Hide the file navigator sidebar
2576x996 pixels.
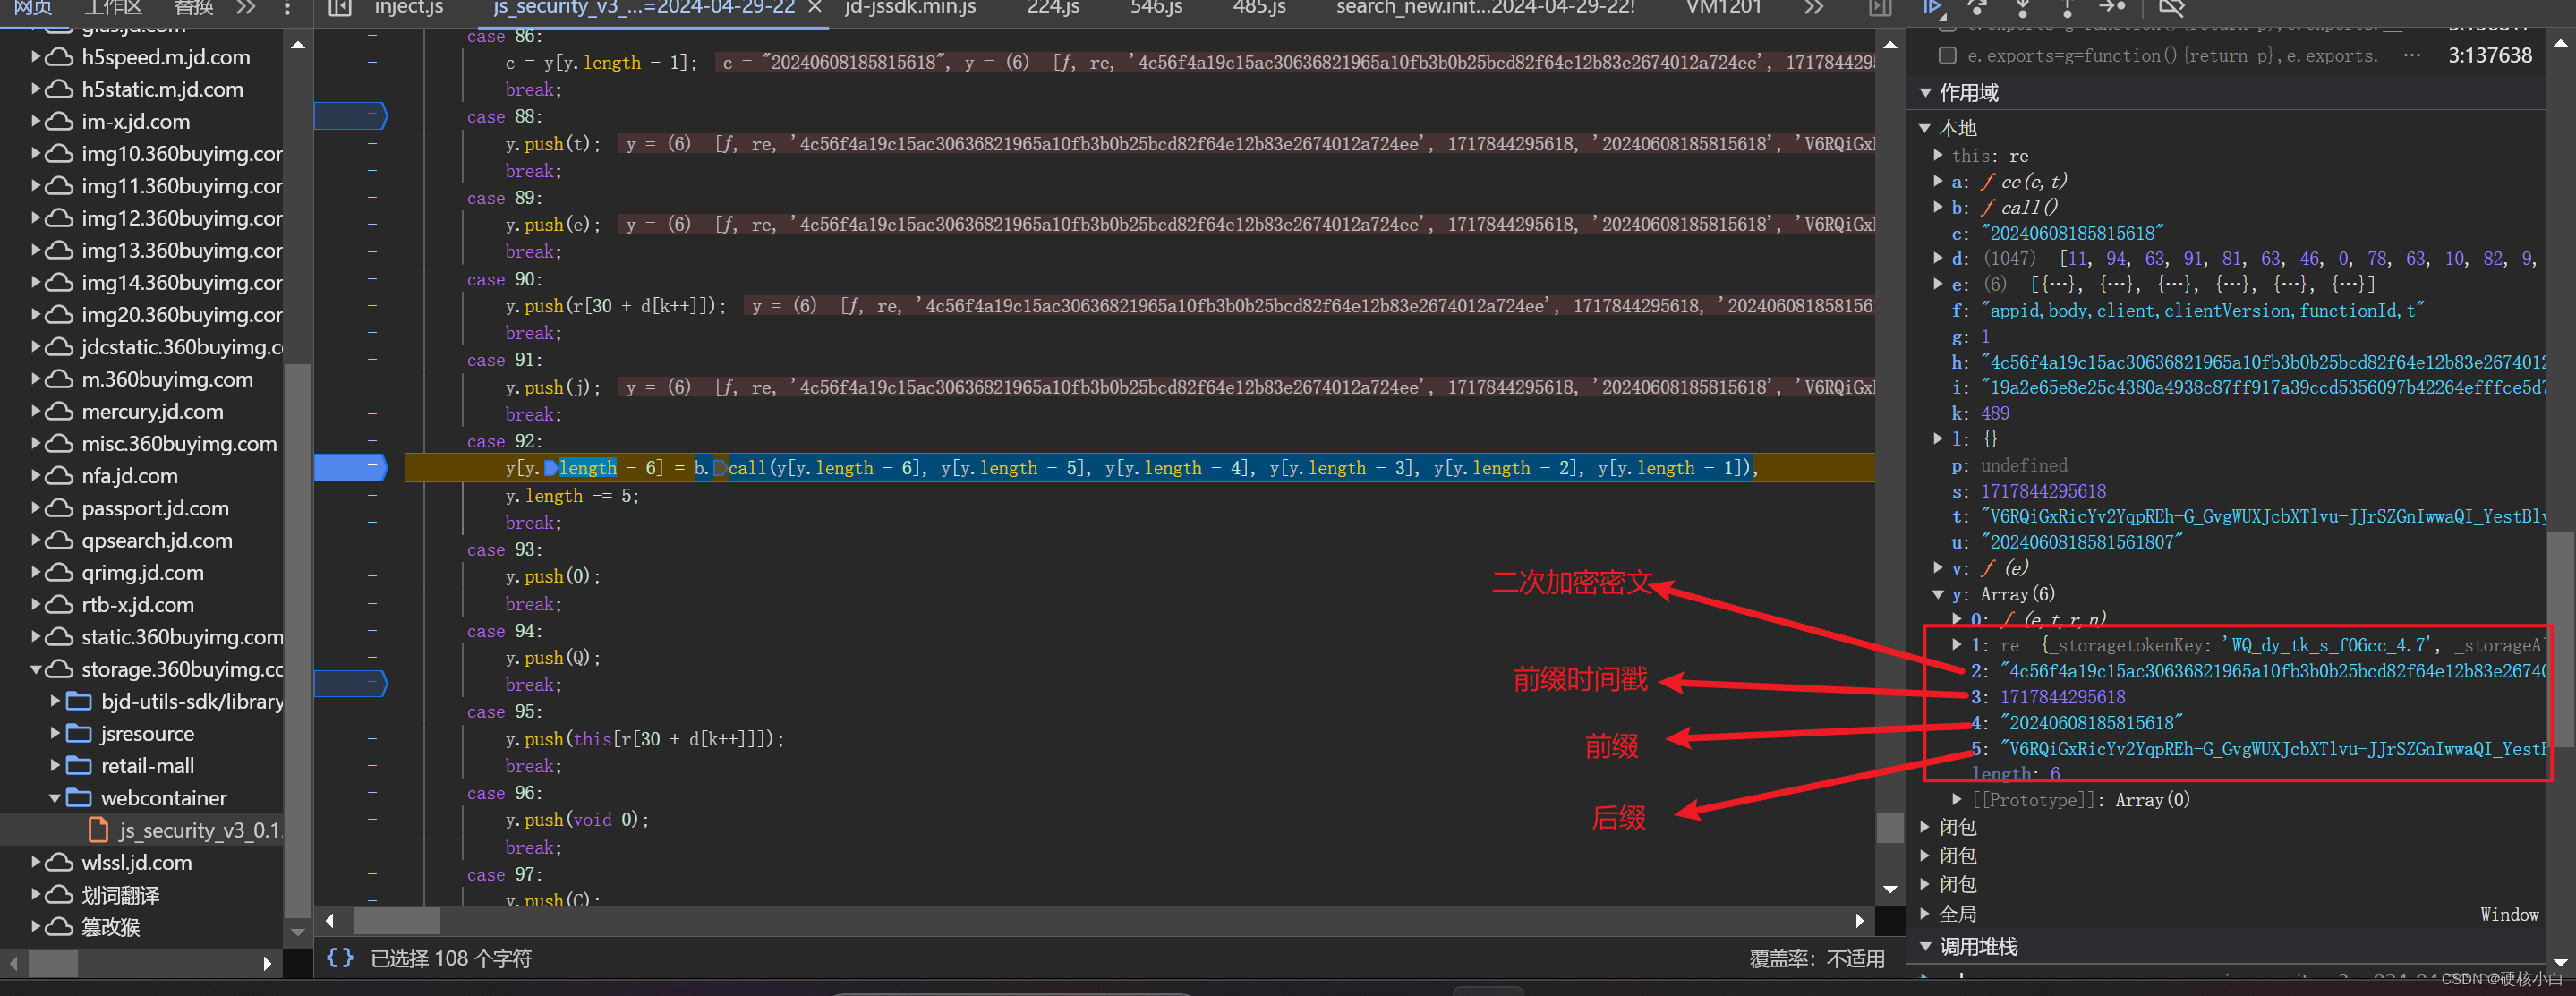tap(340, 8)
